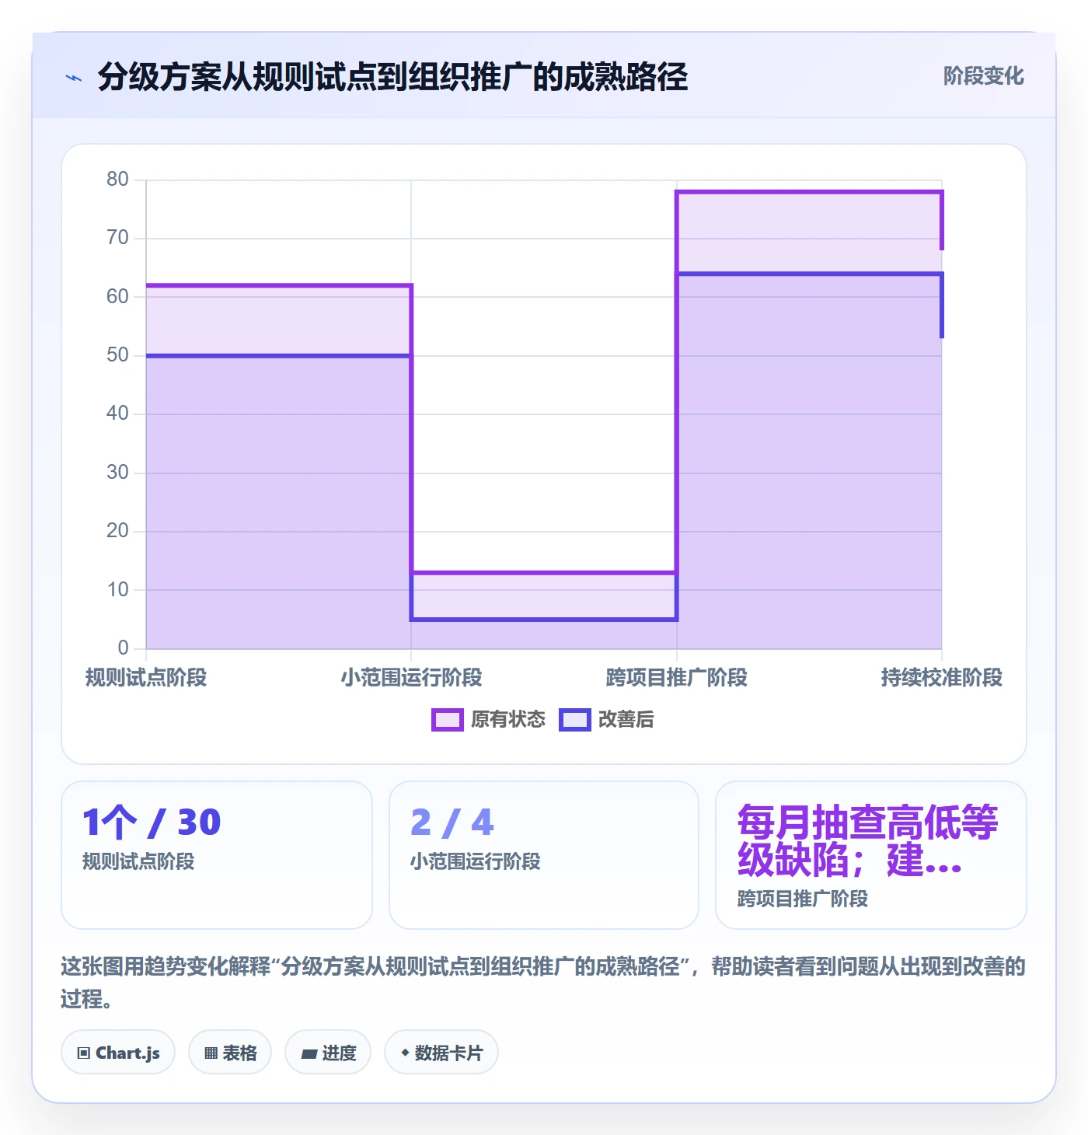Click the 跨项目推广阶段 x-axis label

(x=676, y=678)
